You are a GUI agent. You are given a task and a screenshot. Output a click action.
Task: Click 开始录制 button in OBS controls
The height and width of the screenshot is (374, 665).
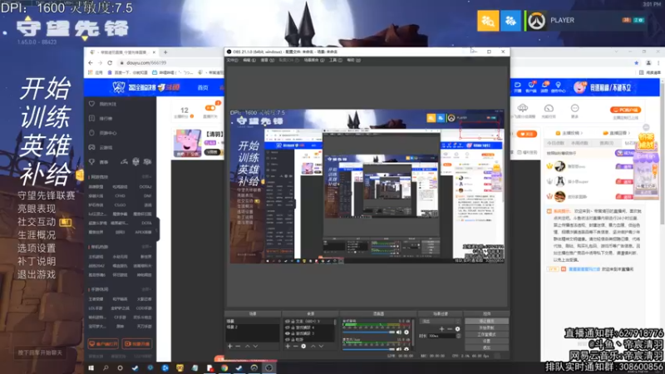487,327
